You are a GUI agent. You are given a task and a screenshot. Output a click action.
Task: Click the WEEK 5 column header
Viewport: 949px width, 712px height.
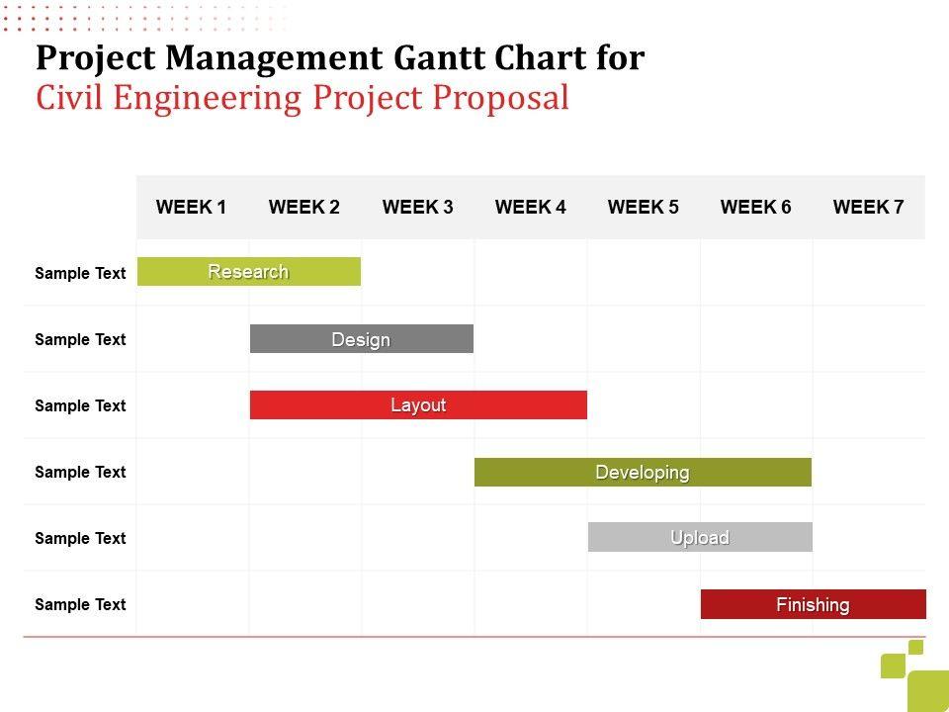coord(644,207)
